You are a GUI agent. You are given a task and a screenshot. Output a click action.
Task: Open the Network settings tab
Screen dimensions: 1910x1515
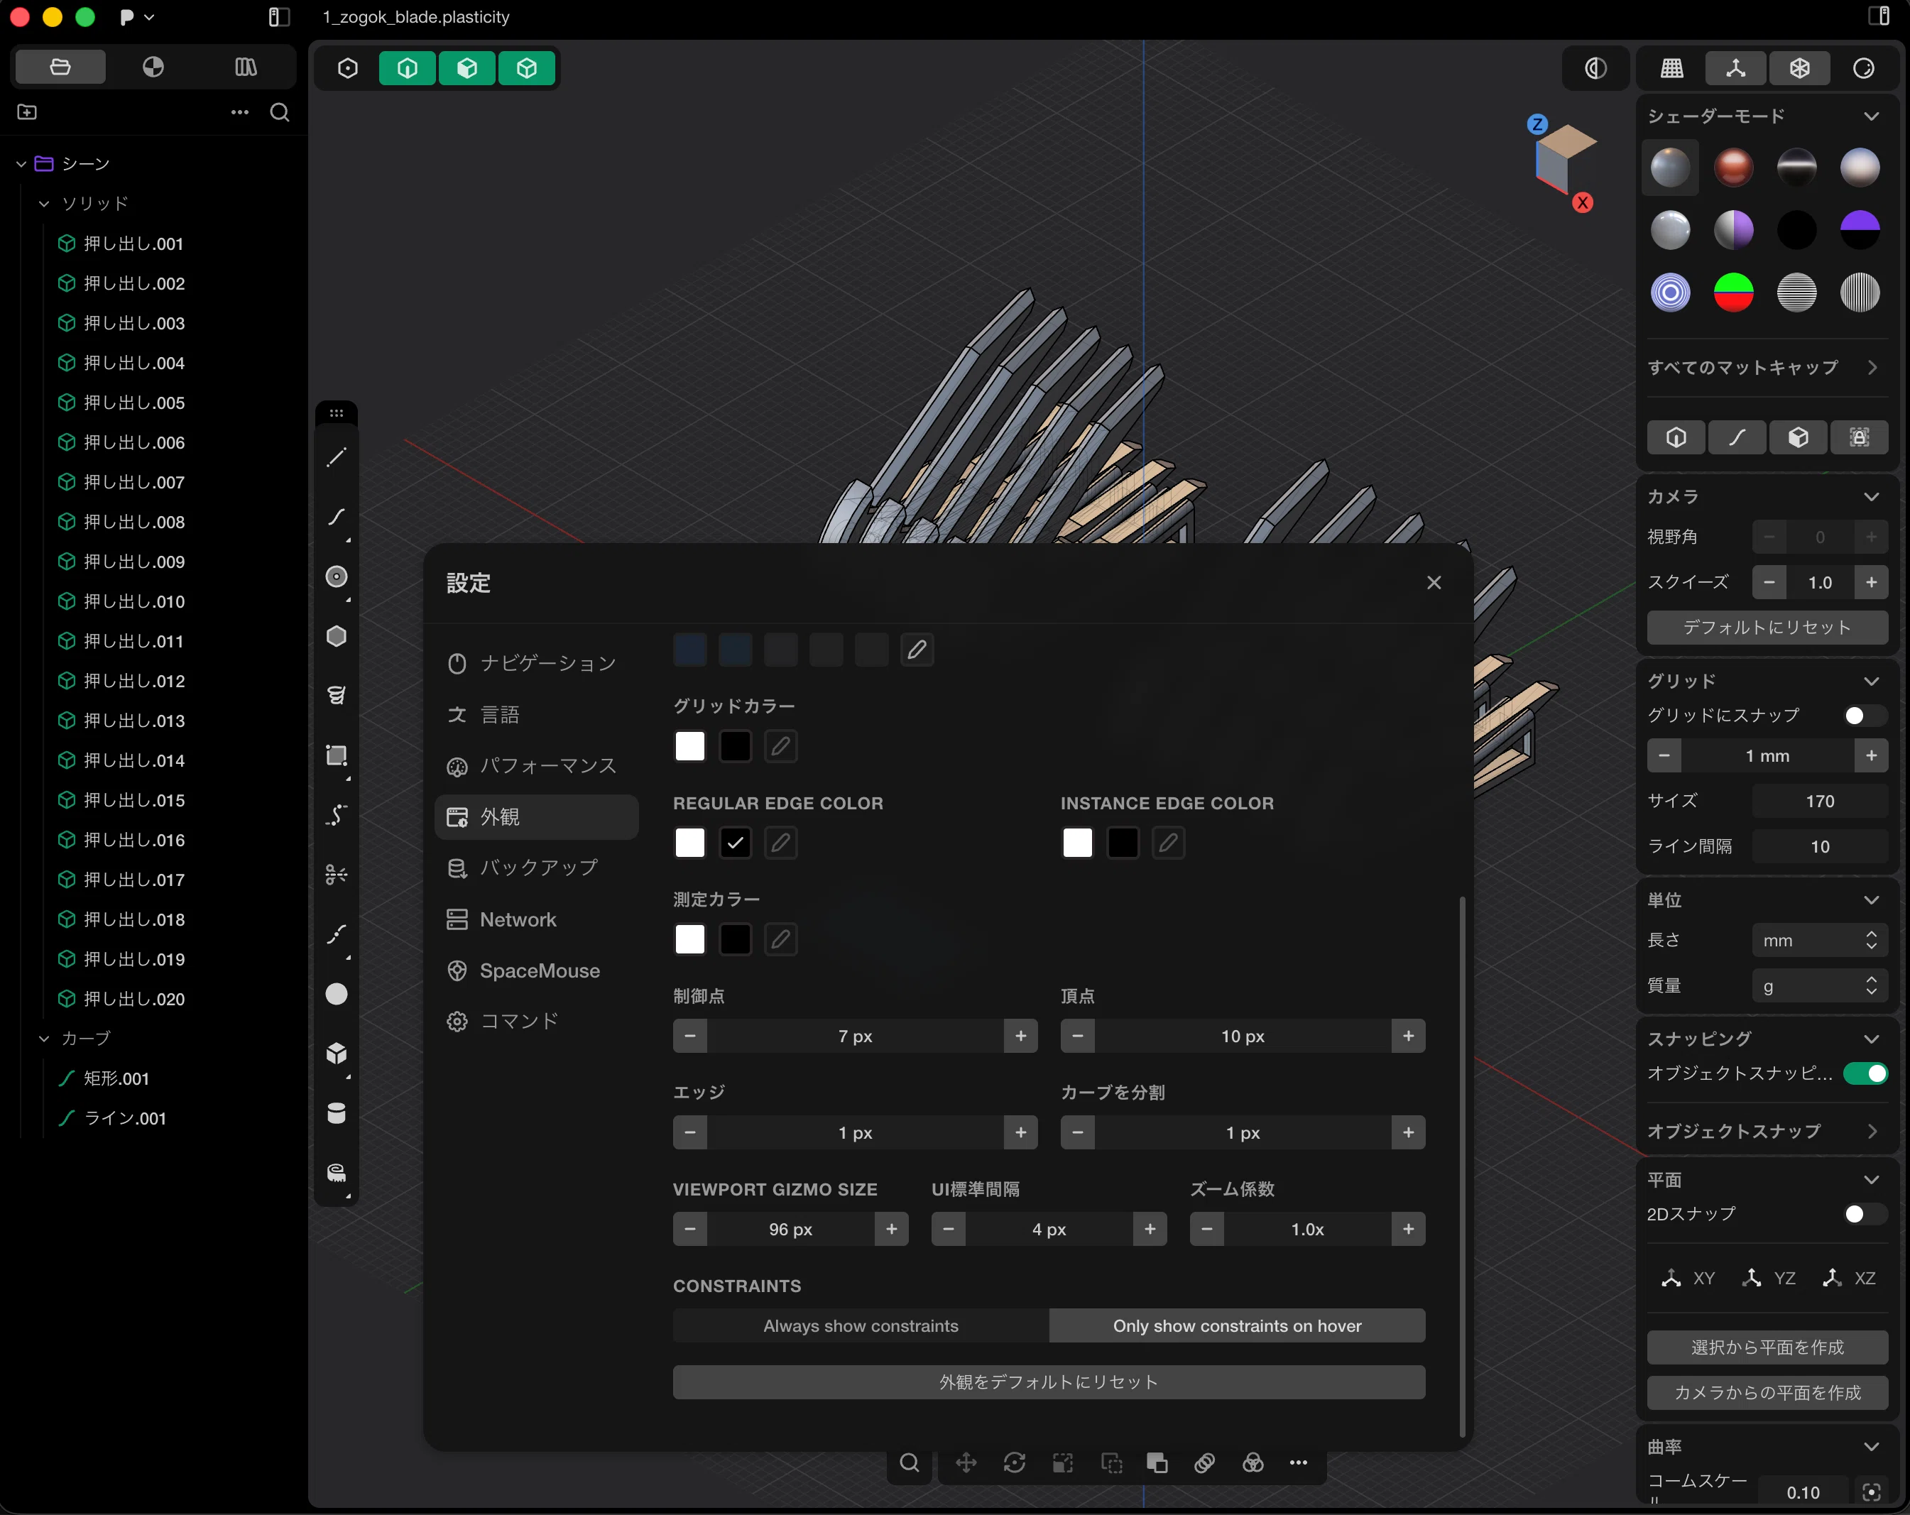point(536,919)
